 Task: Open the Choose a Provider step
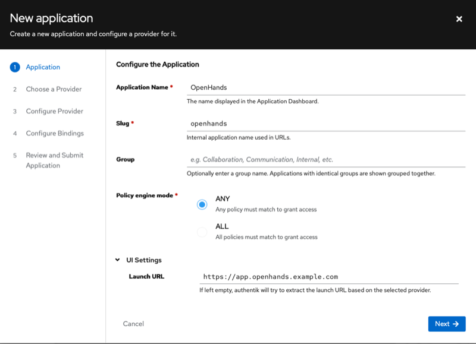[54, 89]
